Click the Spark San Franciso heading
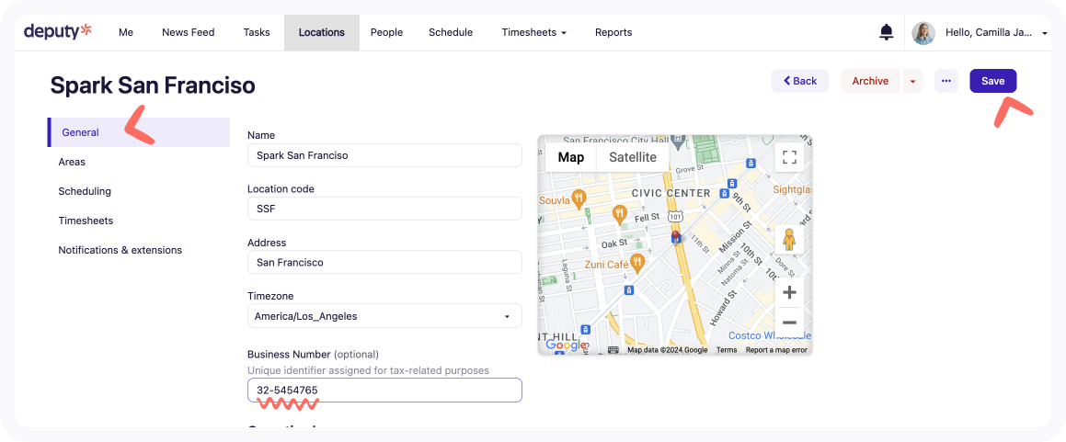Viewport: 1066px width, 442px height. 153,85
